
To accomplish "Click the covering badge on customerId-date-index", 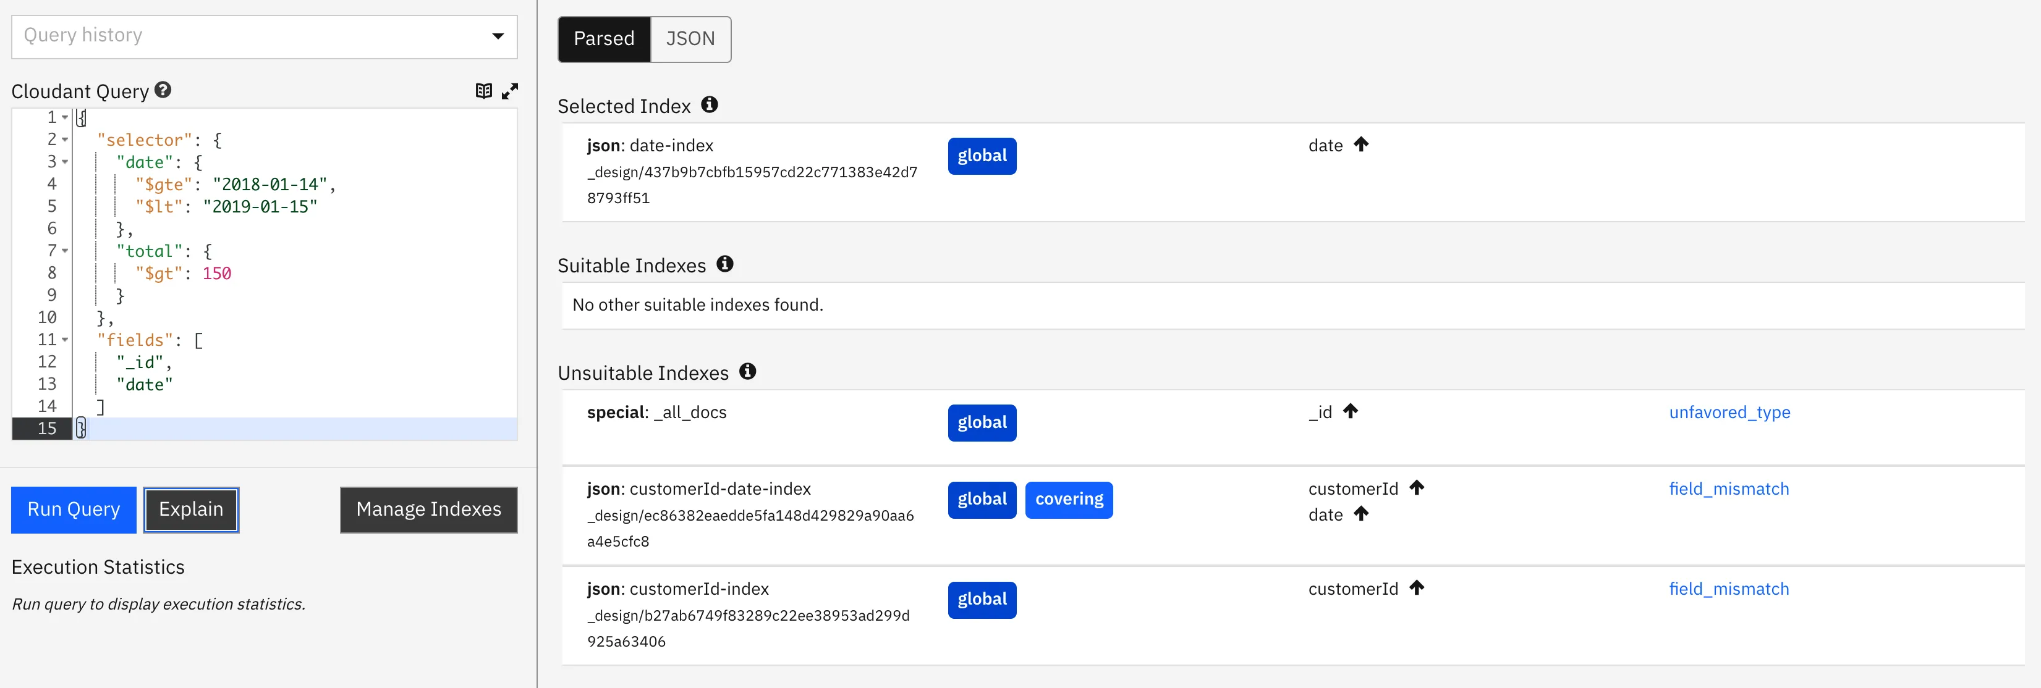I will pyautogui.click(x=1069, y=500).
